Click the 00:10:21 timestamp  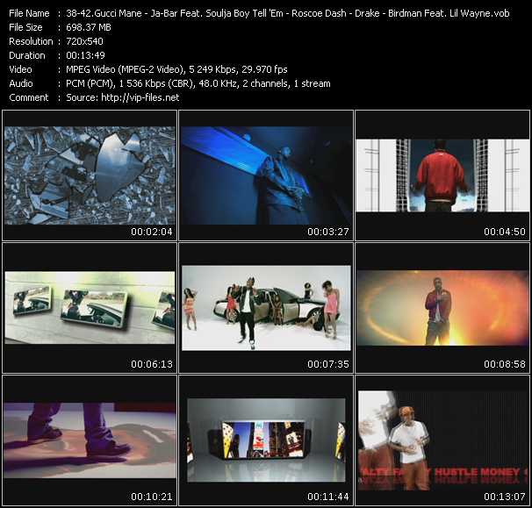point(152,497)
